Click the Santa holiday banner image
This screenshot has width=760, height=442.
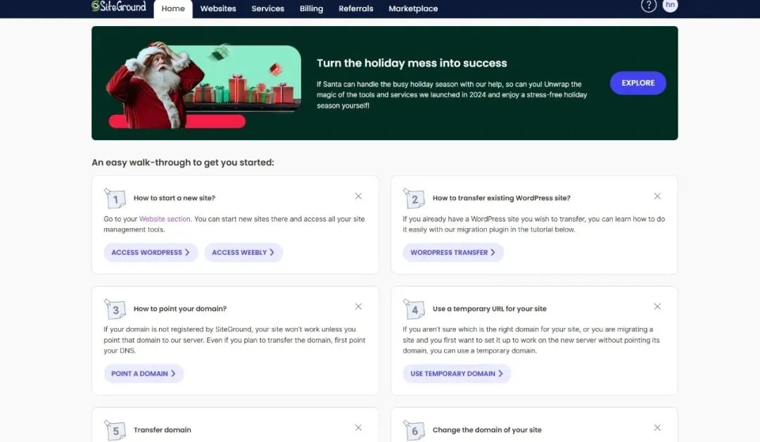point(203,85)
